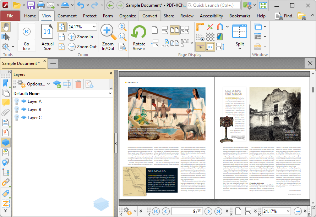This screenshot has width=316, height=217.
Task: Click the Delete layer trash icon
Action: tap(78, 84)
